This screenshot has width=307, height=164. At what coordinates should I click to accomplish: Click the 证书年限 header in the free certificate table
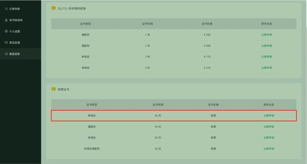[158, 105]
